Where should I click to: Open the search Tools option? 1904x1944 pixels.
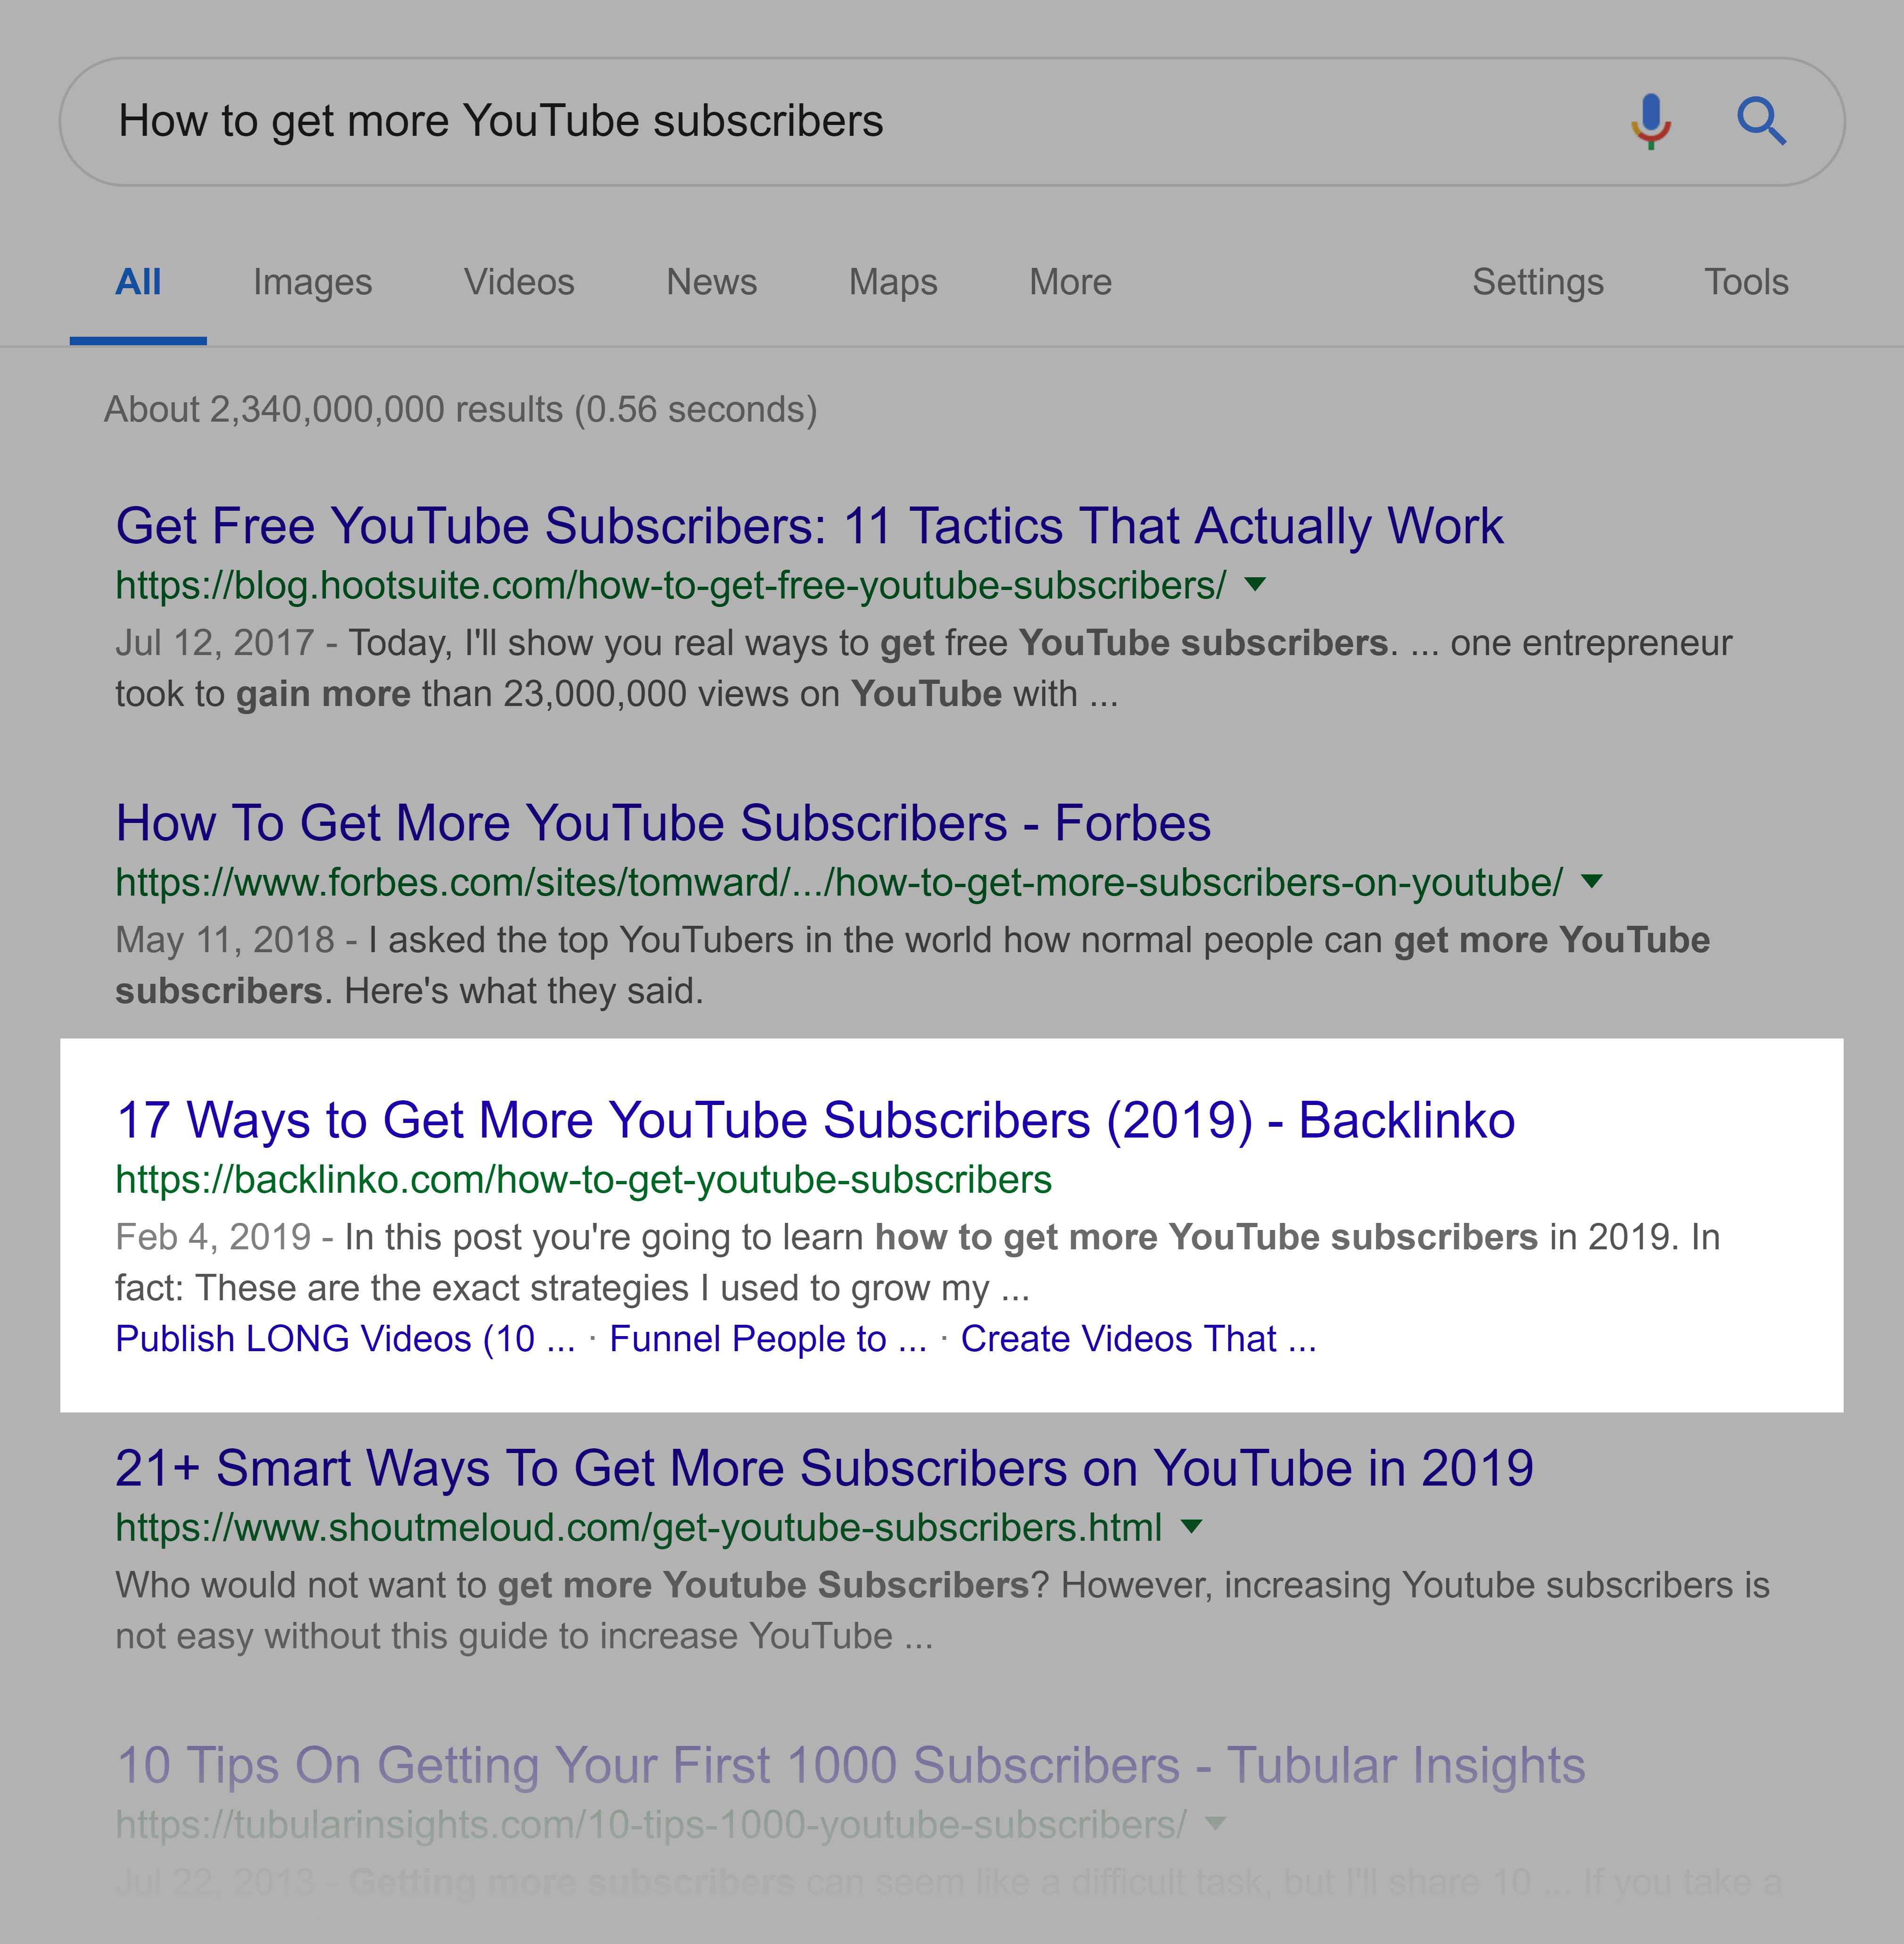pyautogui.click(x=1746, y=283)
